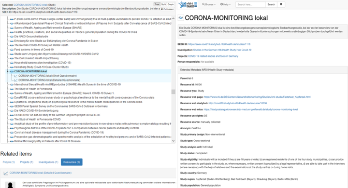Click study icon beside International Sexual Health I-SHARE row

point(12,84)
